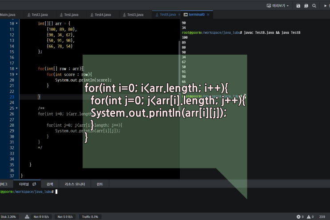Image resolution: width=330 pixels, height=220 pixels.
Task: Click the Net S 0 B/s status
Action: (65, 217)
